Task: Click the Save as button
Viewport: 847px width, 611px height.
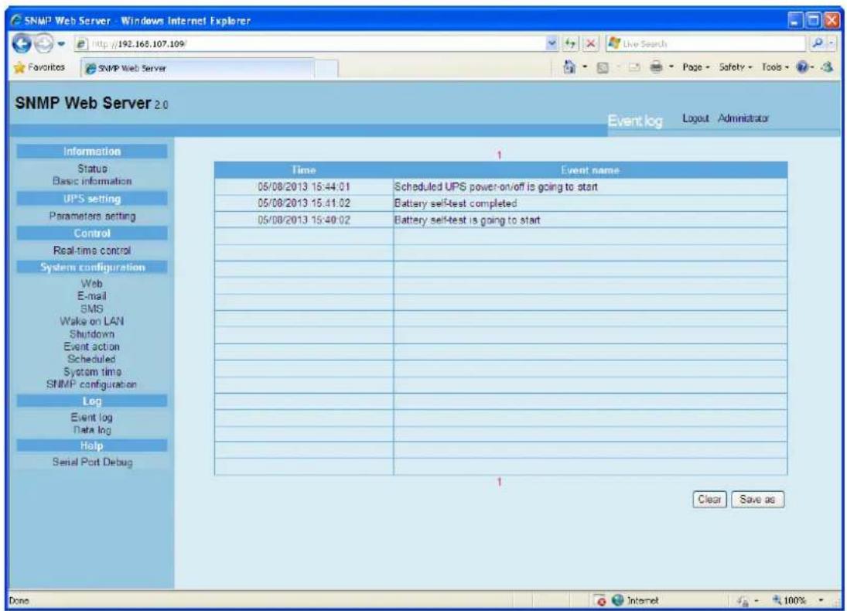Action: tap(757, 500)
